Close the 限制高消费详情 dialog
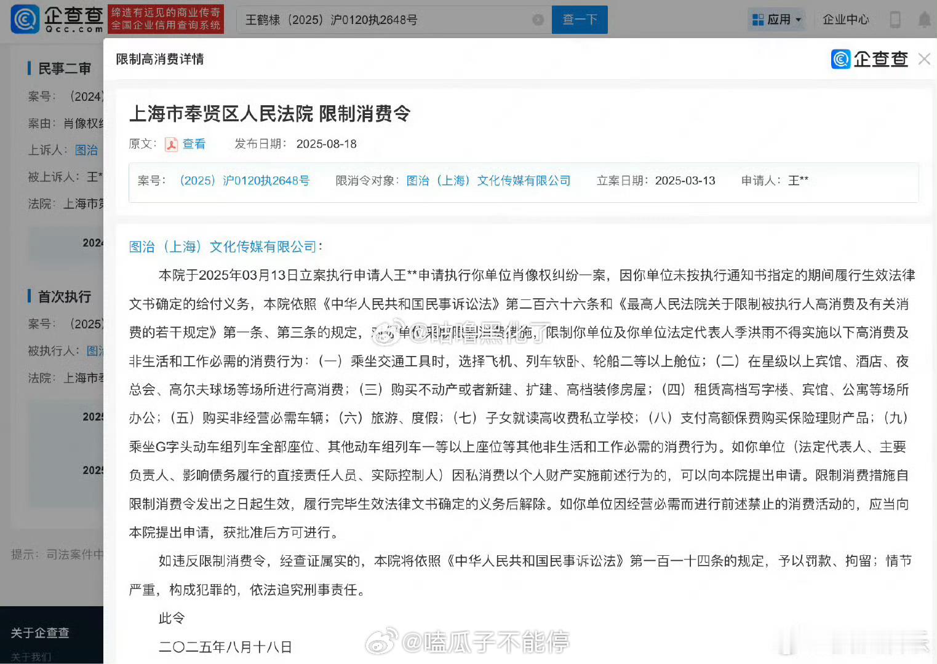Screen dimensions: 937x664 [x=923, y=59]
